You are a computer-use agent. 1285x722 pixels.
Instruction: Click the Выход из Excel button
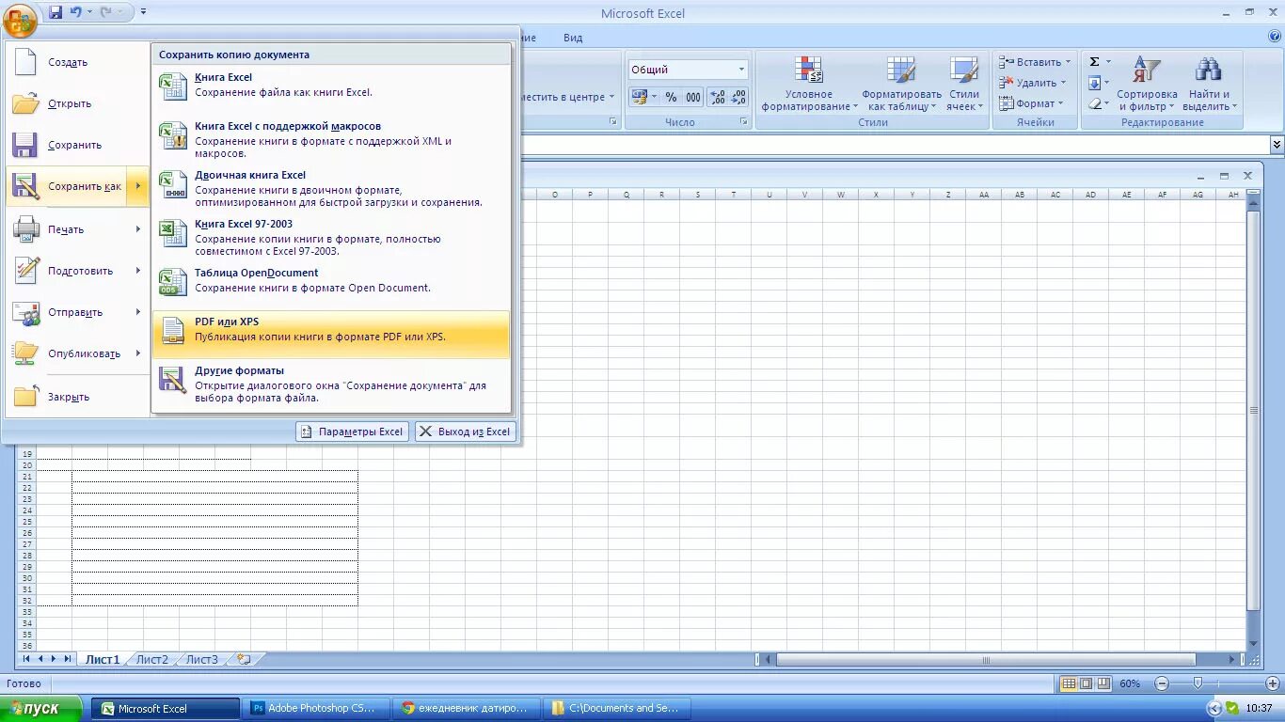[x=465, y=431]
